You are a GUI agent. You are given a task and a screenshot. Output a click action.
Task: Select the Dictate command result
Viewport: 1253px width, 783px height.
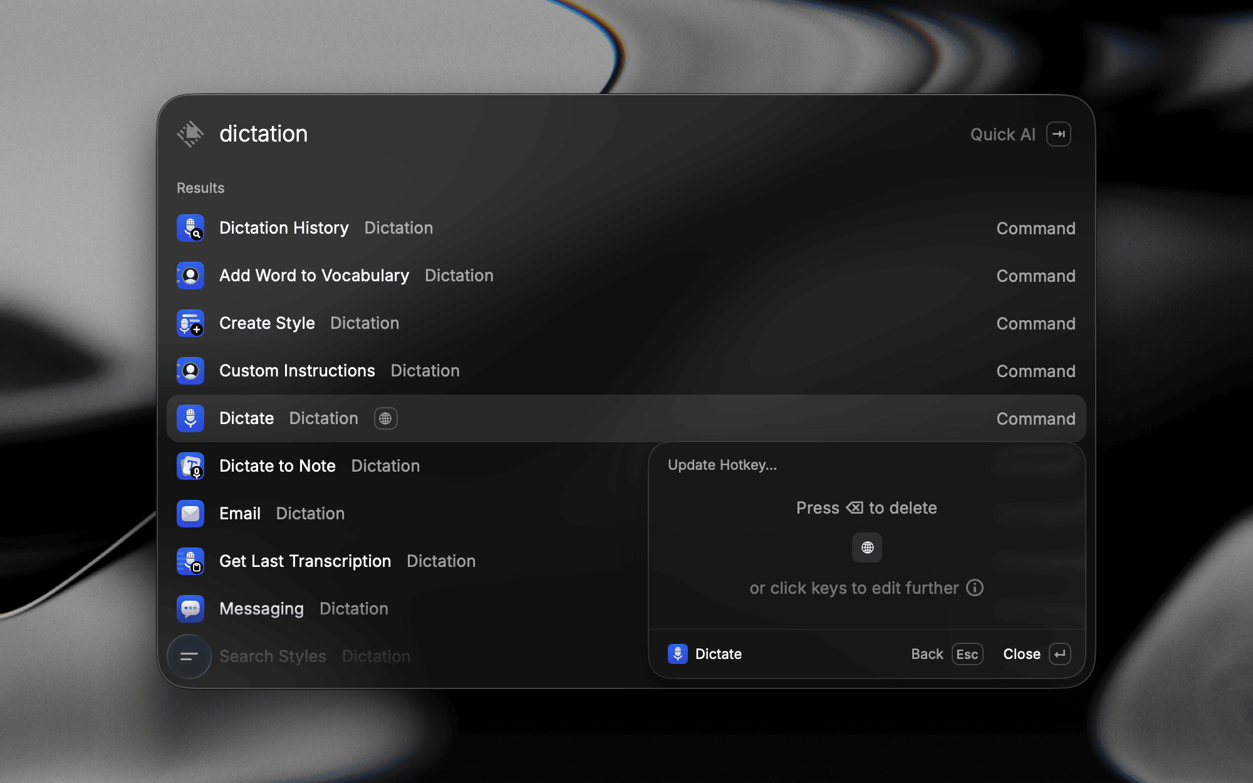point(626,418)
